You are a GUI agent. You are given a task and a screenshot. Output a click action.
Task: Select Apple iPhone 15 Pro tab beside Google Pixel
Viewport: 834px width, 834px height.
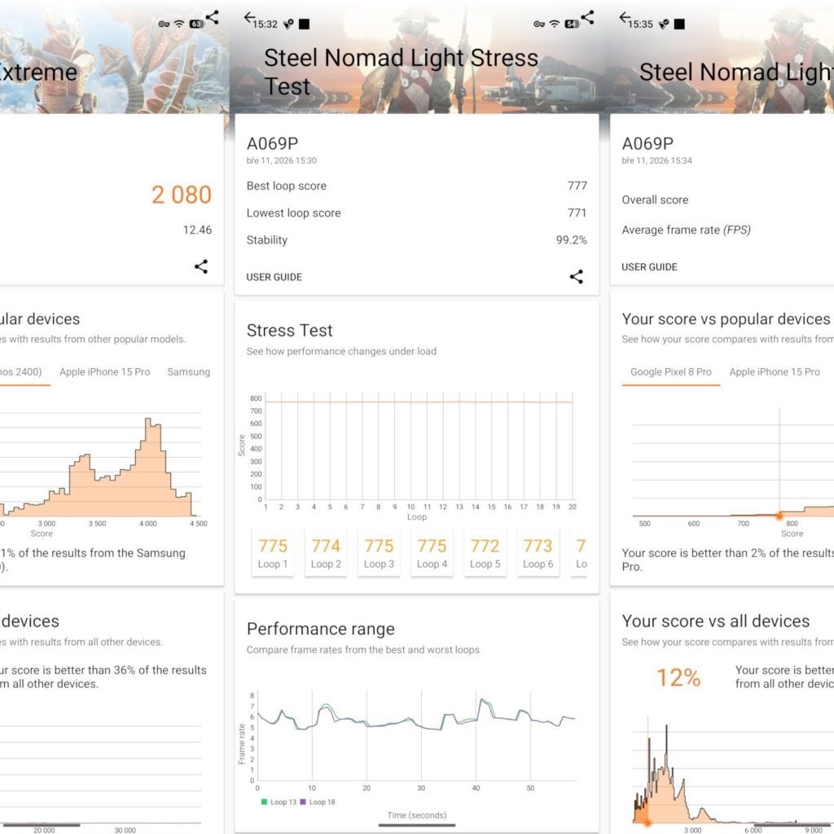pos(774,372)
